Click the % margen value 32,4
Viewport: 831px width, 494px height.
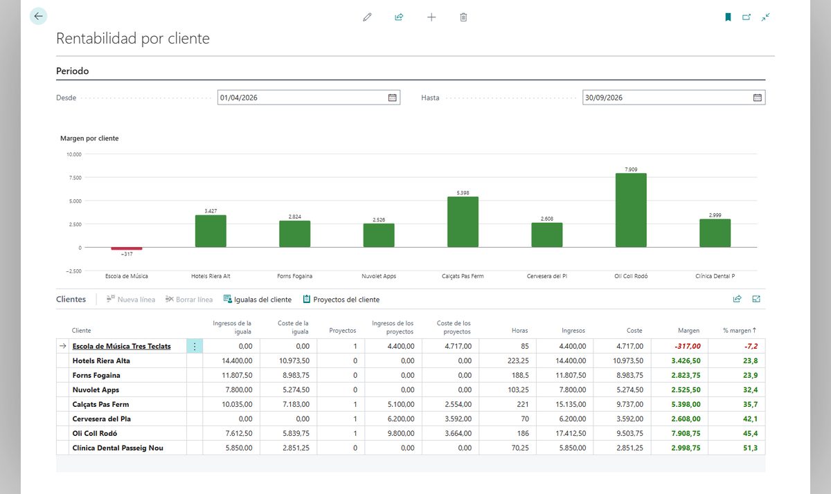click(750, 390)
